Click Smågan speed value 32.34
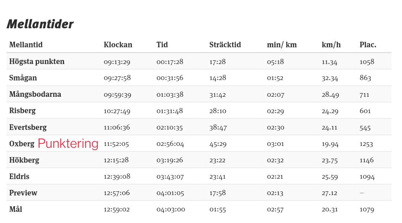402x223 pixels. [x=330, y=78]
